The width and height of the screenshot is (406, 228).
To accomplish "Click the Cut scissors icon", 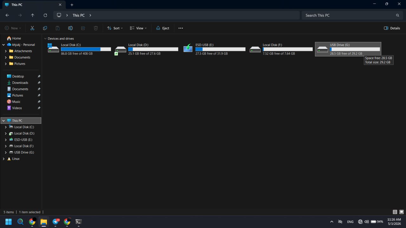I will pos(32,28).
